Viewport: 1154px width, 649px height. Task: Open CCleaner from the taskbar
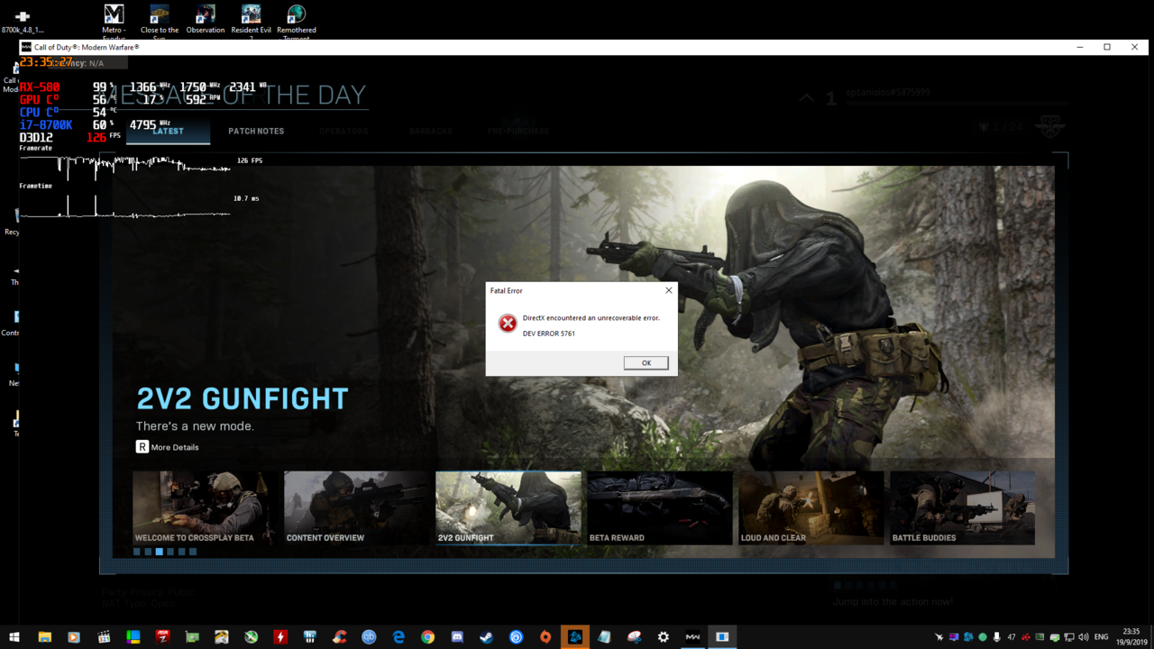[x=339, y=636]
